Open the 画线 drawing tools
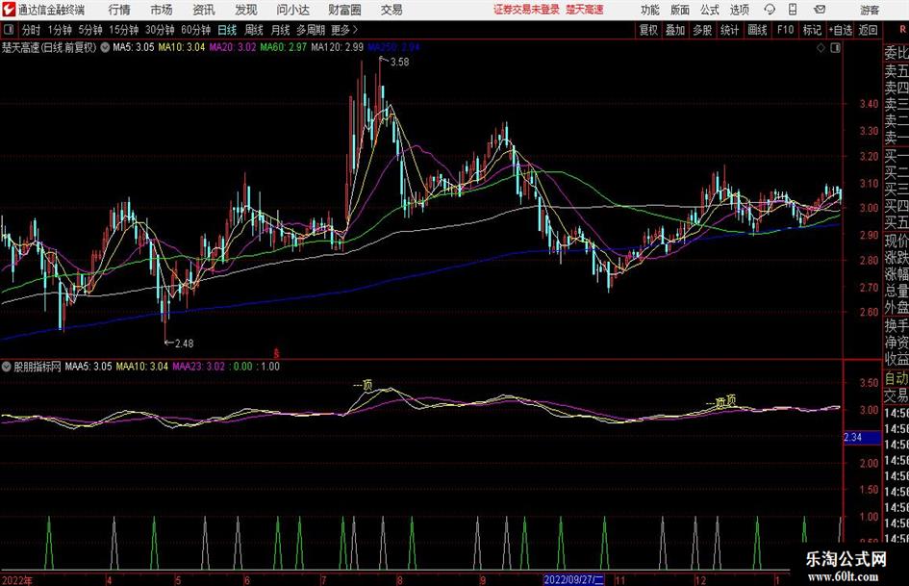This screenshot has width=909, height=586. [757, 30]
